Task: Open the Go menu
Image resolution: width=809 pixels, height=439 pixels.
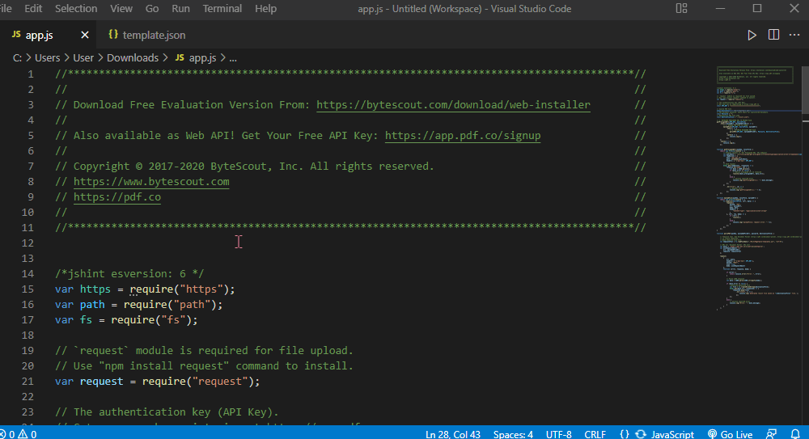Action: (152, 8)
